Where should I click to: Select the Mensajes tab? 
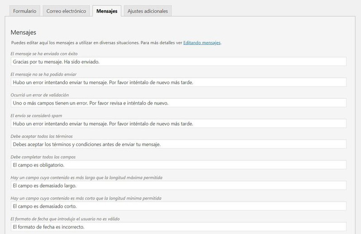107,11
